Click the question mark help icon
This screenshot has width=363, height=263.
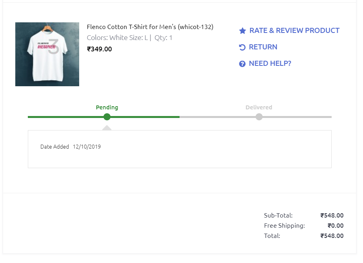point(242,64)
